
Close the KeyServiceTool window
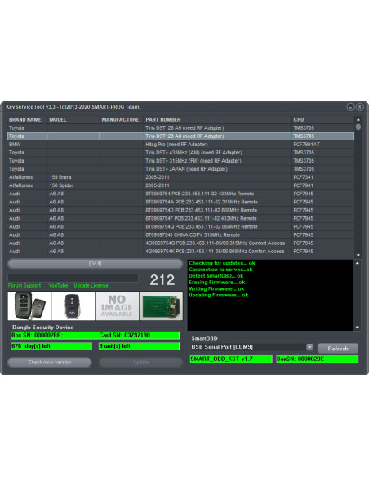[x=359, y=107]
